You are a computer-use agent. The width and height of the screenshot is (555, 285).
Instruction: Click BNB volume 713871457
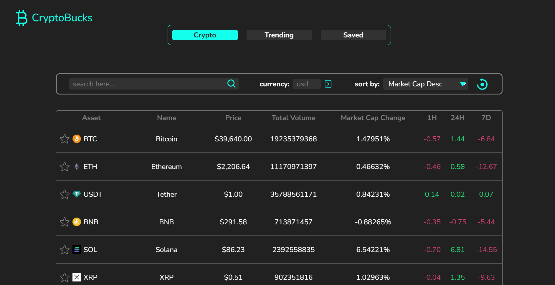tap(294, 222)
